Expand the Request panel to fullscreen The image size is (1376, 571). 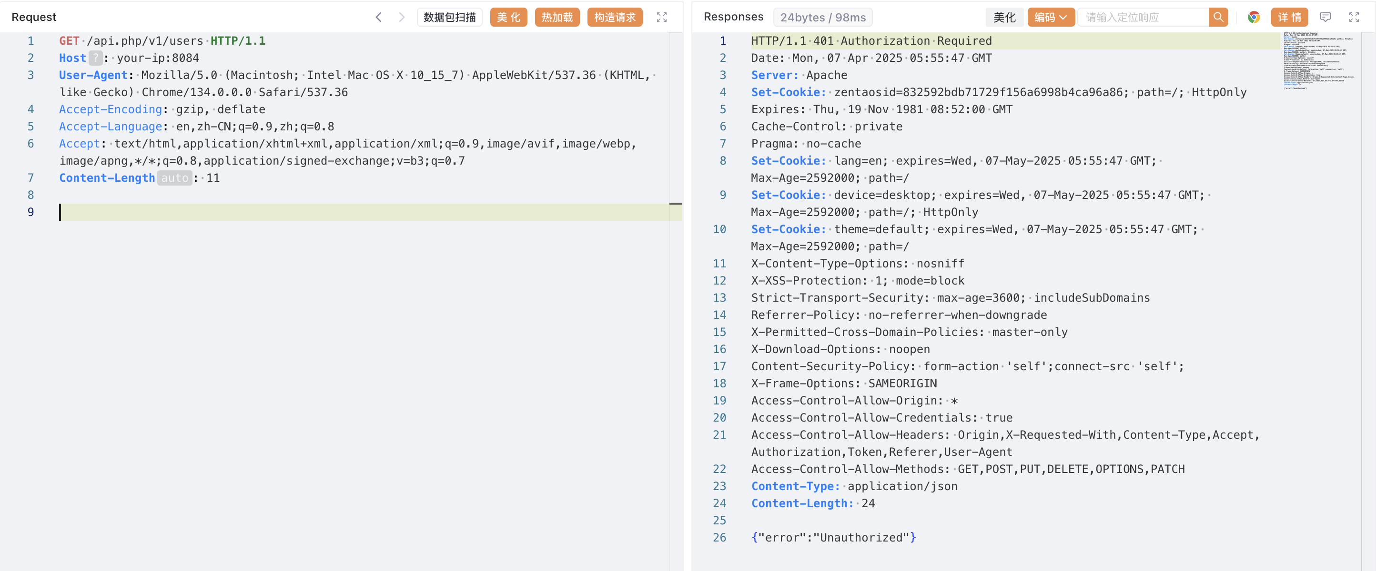pos(661,17)
